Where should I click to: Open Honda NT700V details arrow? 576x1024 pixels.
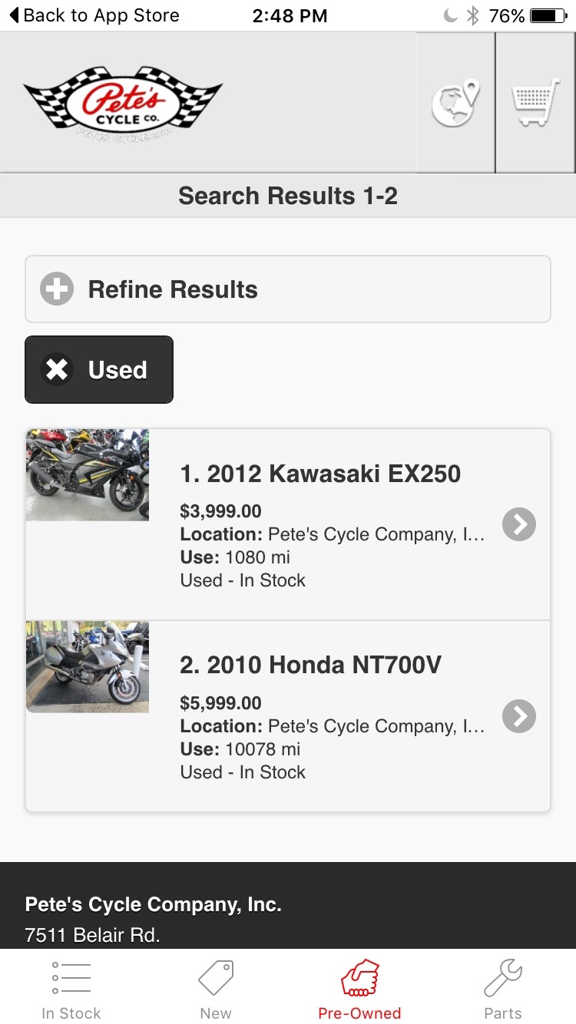click(x=519, y=716)
